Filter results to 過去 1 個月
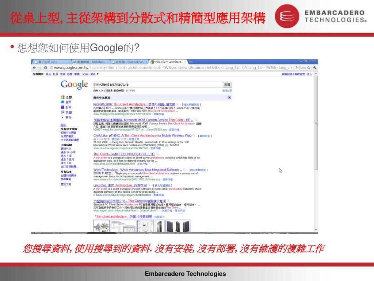 [67, 160]
